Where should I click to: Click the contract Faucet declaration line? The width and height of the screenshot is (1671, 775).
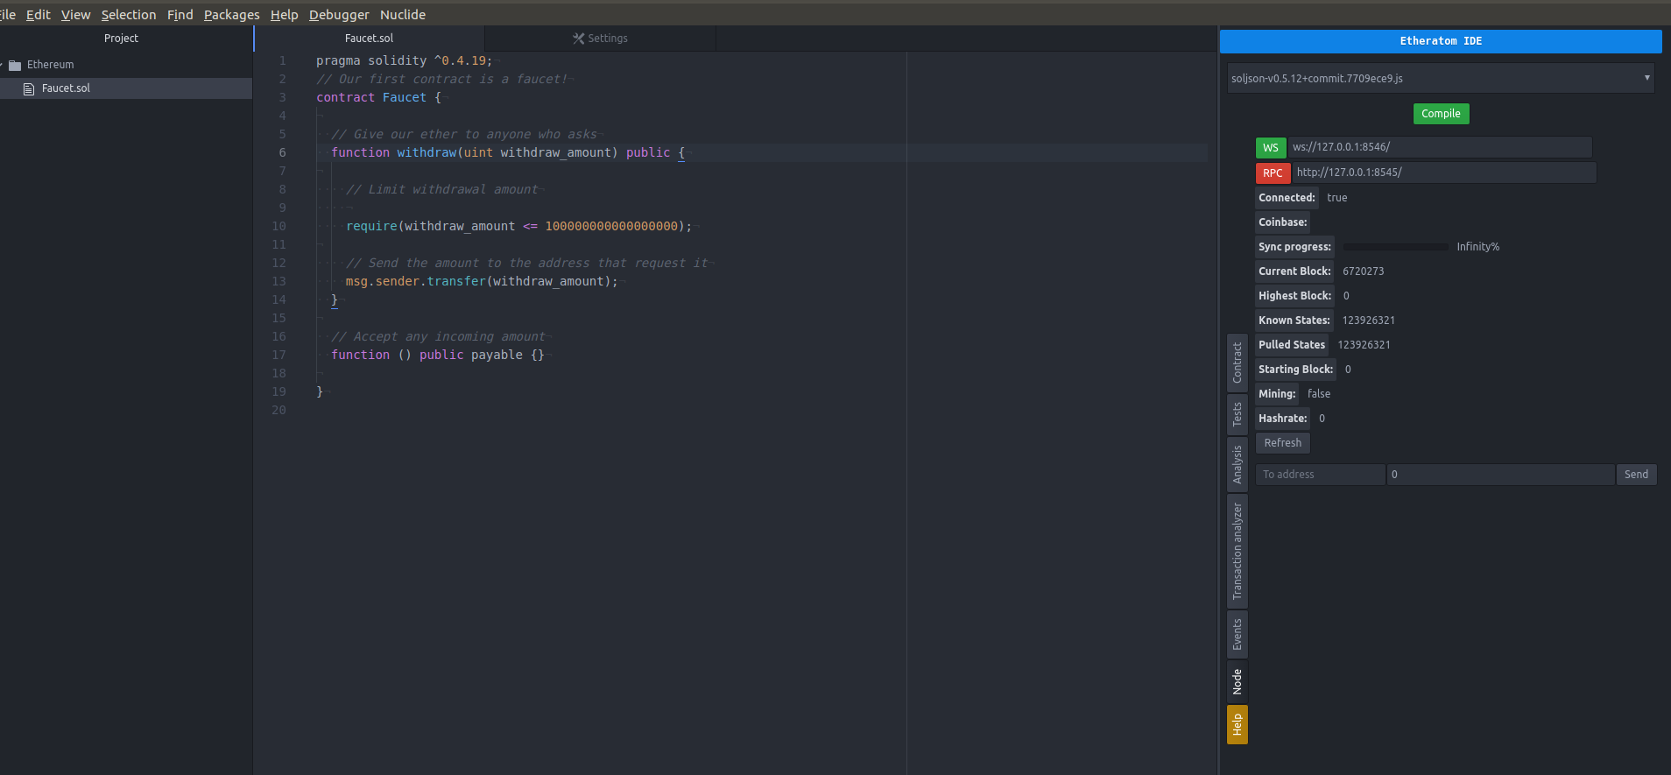[x=378, y=97]
